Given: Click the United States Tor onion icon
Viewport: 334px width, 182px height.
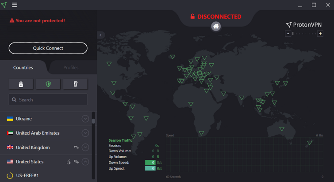Looking at the screenshot, I should click(69, 162).
